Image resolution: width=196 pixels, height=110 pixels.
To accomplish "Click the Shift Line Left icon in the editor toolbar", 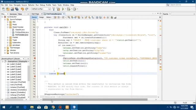I will [x=97, y=17].
